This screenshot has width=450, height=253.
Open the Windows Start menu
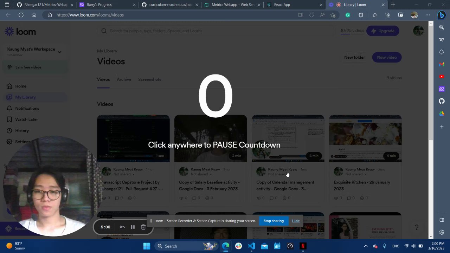coord(147,246)
